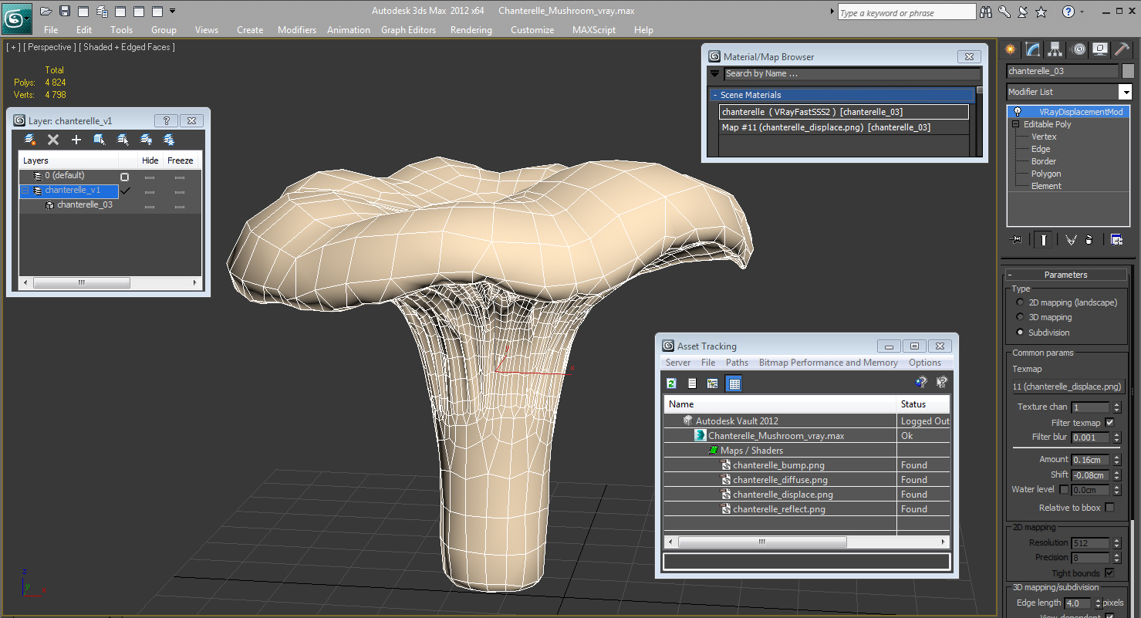This screenshot has height=618, width=1141.
Task: Select the 2D mapping (landscape) radio button
Action: pos(1021,302)
